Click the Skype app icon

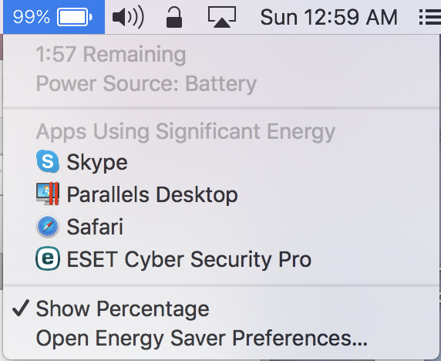pyautogui.click(x=48, y=161)
